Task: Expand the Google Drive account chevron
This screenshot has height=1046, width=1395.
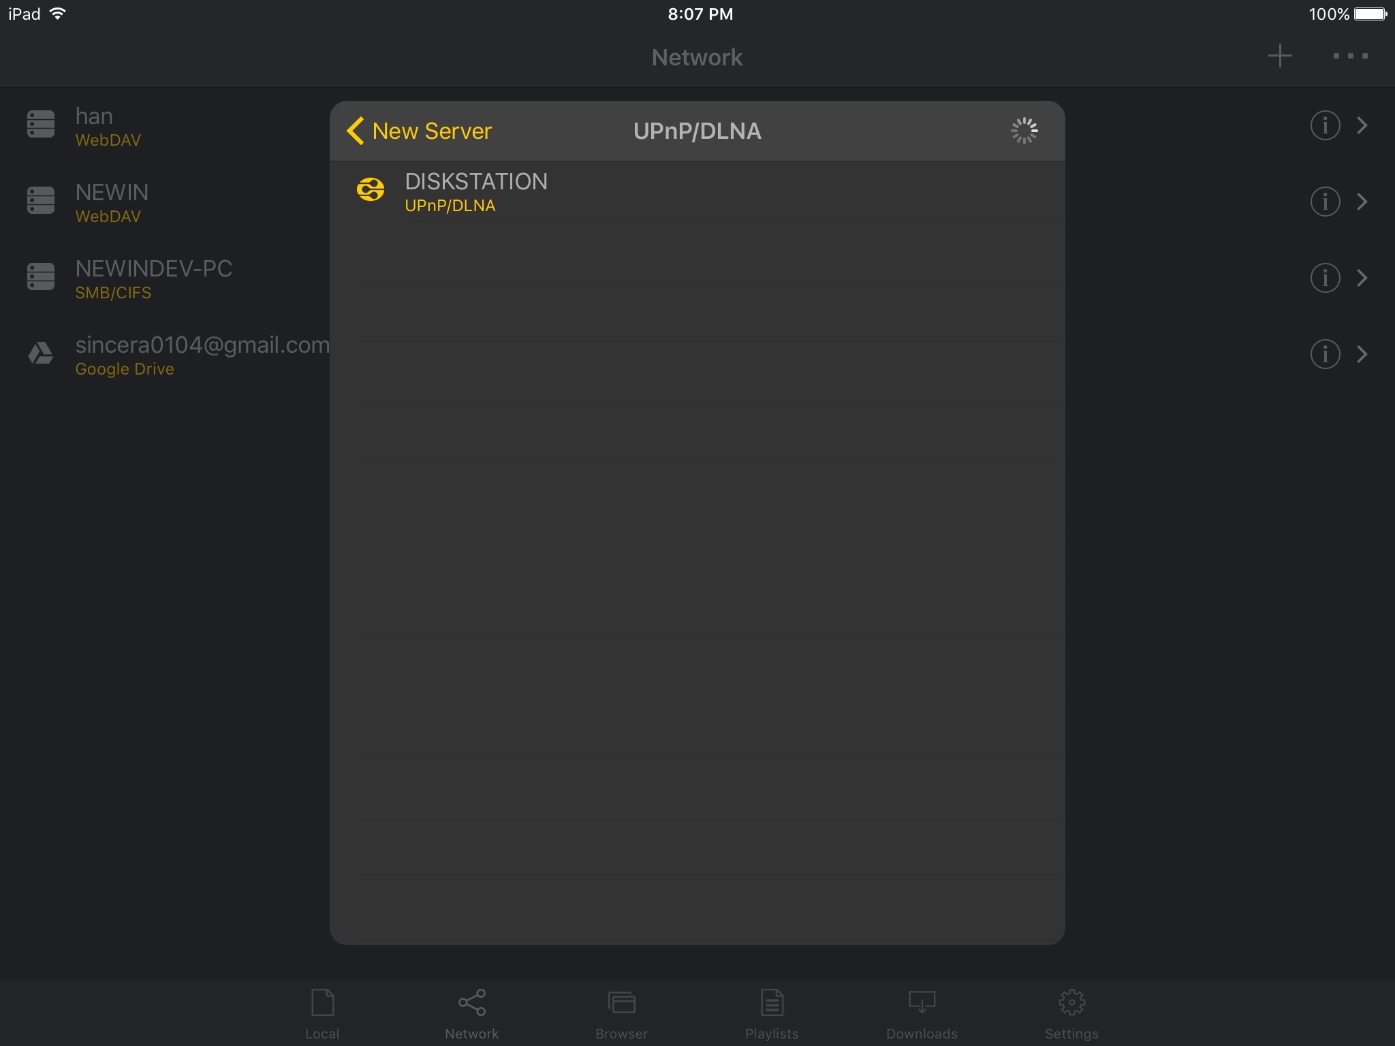Action: click(x=1362, y=354)
